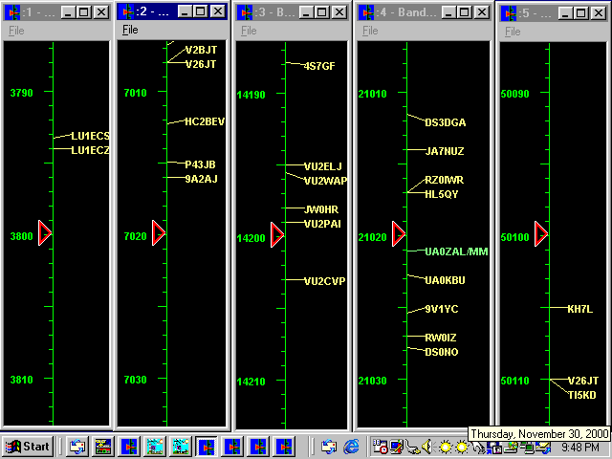This screenshot has width=612, height=459.
Task: Click the 50110 frequency label
Action: pos(514,381)
